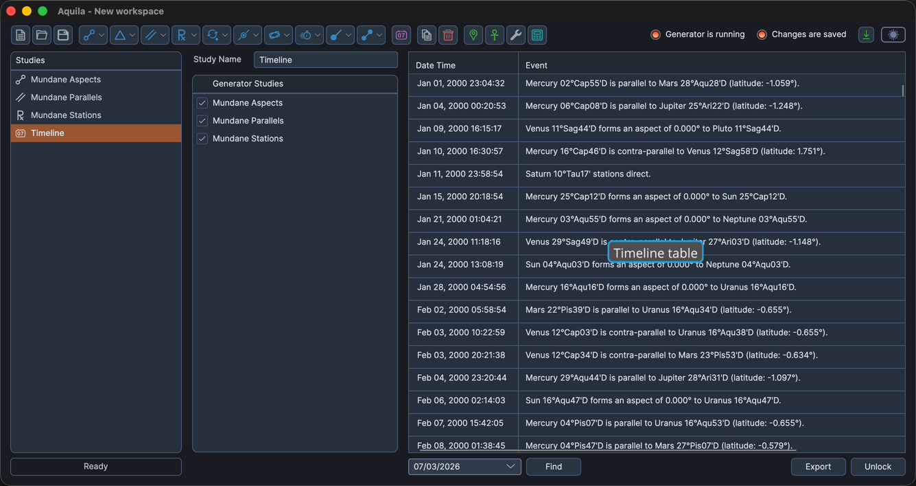Click the timeline table vertical scrollbar
Screen dimensions: 916x486
click(x=903, y=91)
